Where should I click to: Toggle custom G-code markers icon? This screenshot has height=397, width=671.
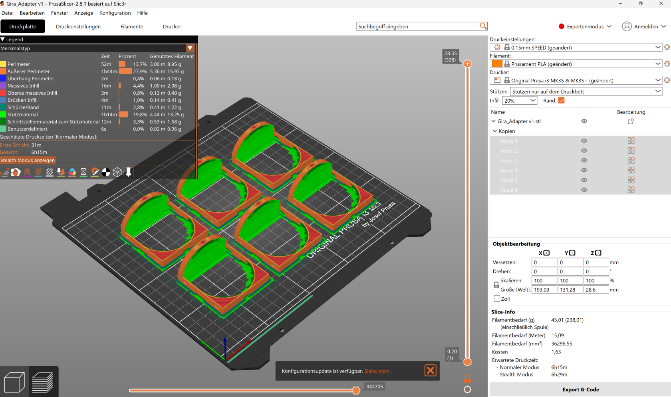(95, 172)
